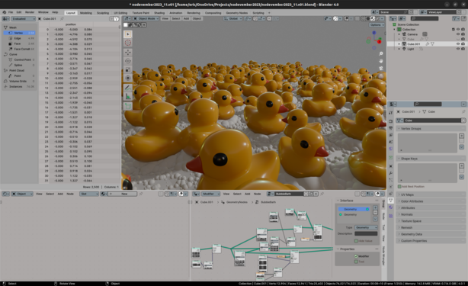Toggle visibility eye of Camera in outliner

pyautogui.click(x=458, y=34)
